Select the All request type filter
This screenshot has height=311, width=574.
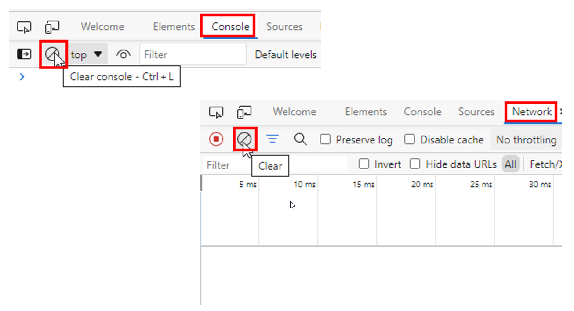511,164
